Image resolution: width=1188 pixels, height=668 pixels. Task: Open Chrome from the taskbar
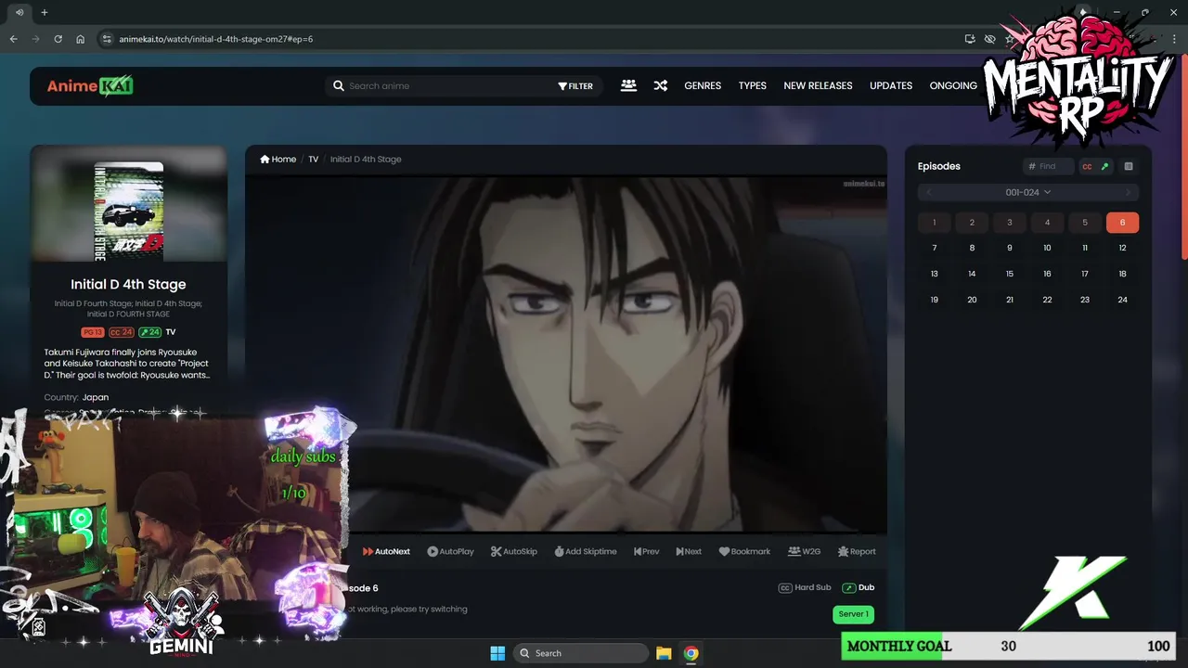coord(691,653)
